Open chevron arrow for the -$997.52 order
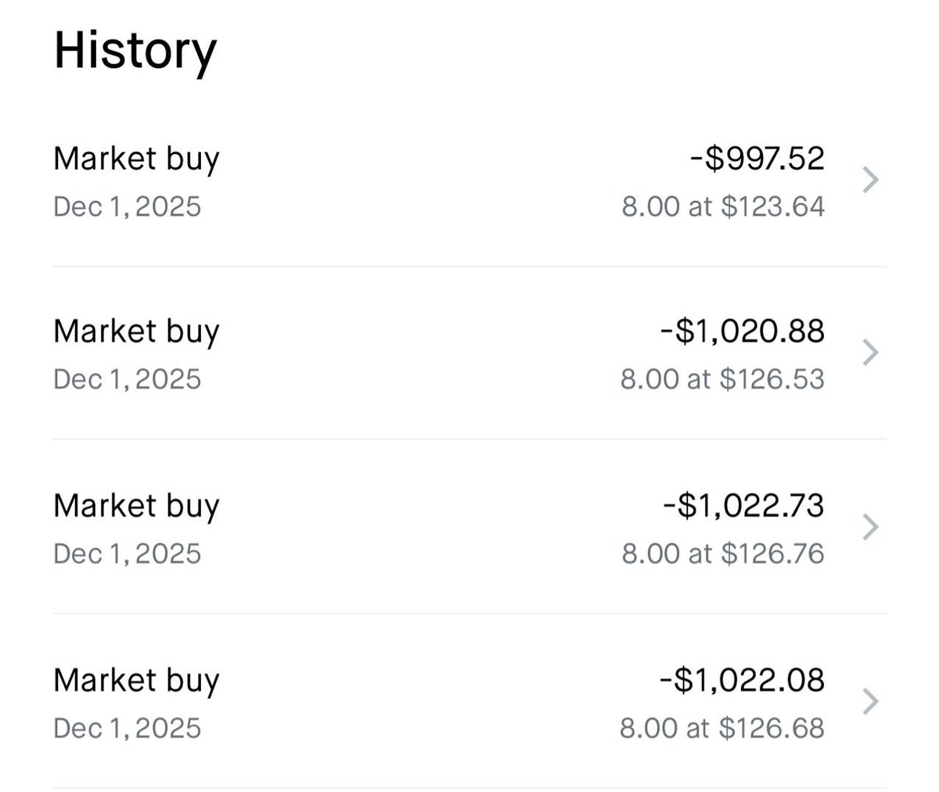 870,181
